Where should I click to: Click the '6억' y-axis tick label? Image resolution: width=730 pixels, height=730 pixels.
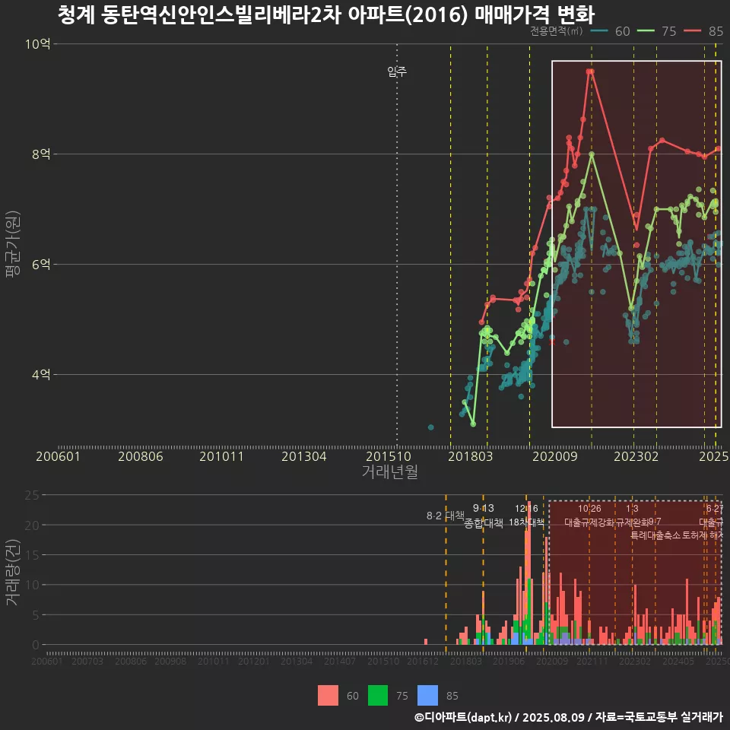pos(41,265)
